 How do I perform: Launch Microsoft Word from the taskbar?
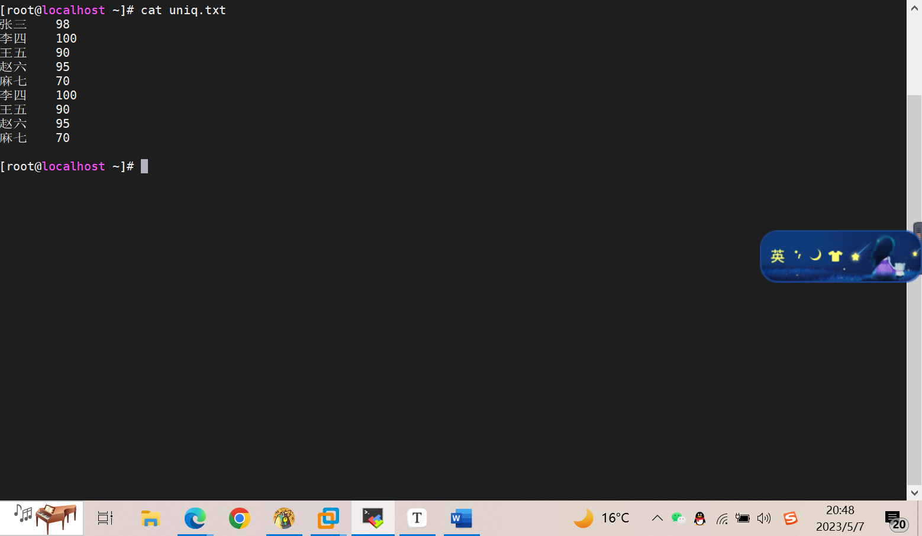[462, 518]
